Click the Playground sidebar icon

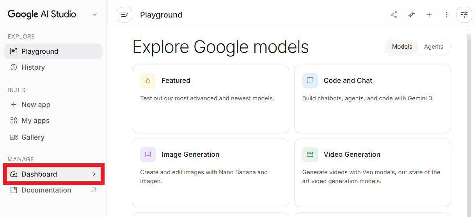tap(14, 51)
